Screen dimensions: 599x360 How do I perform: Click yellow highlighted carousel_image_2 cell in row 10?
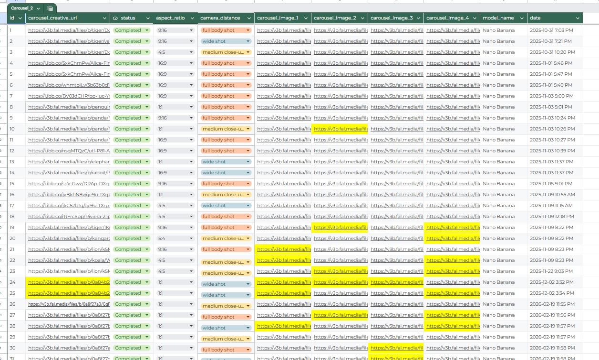tap(340, 129)
